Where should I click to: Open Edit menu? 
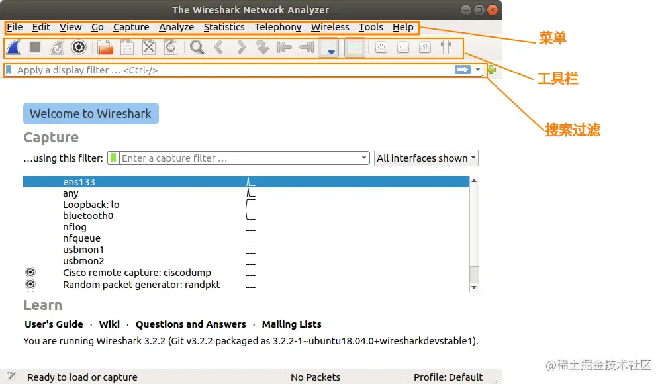[41, 27]
